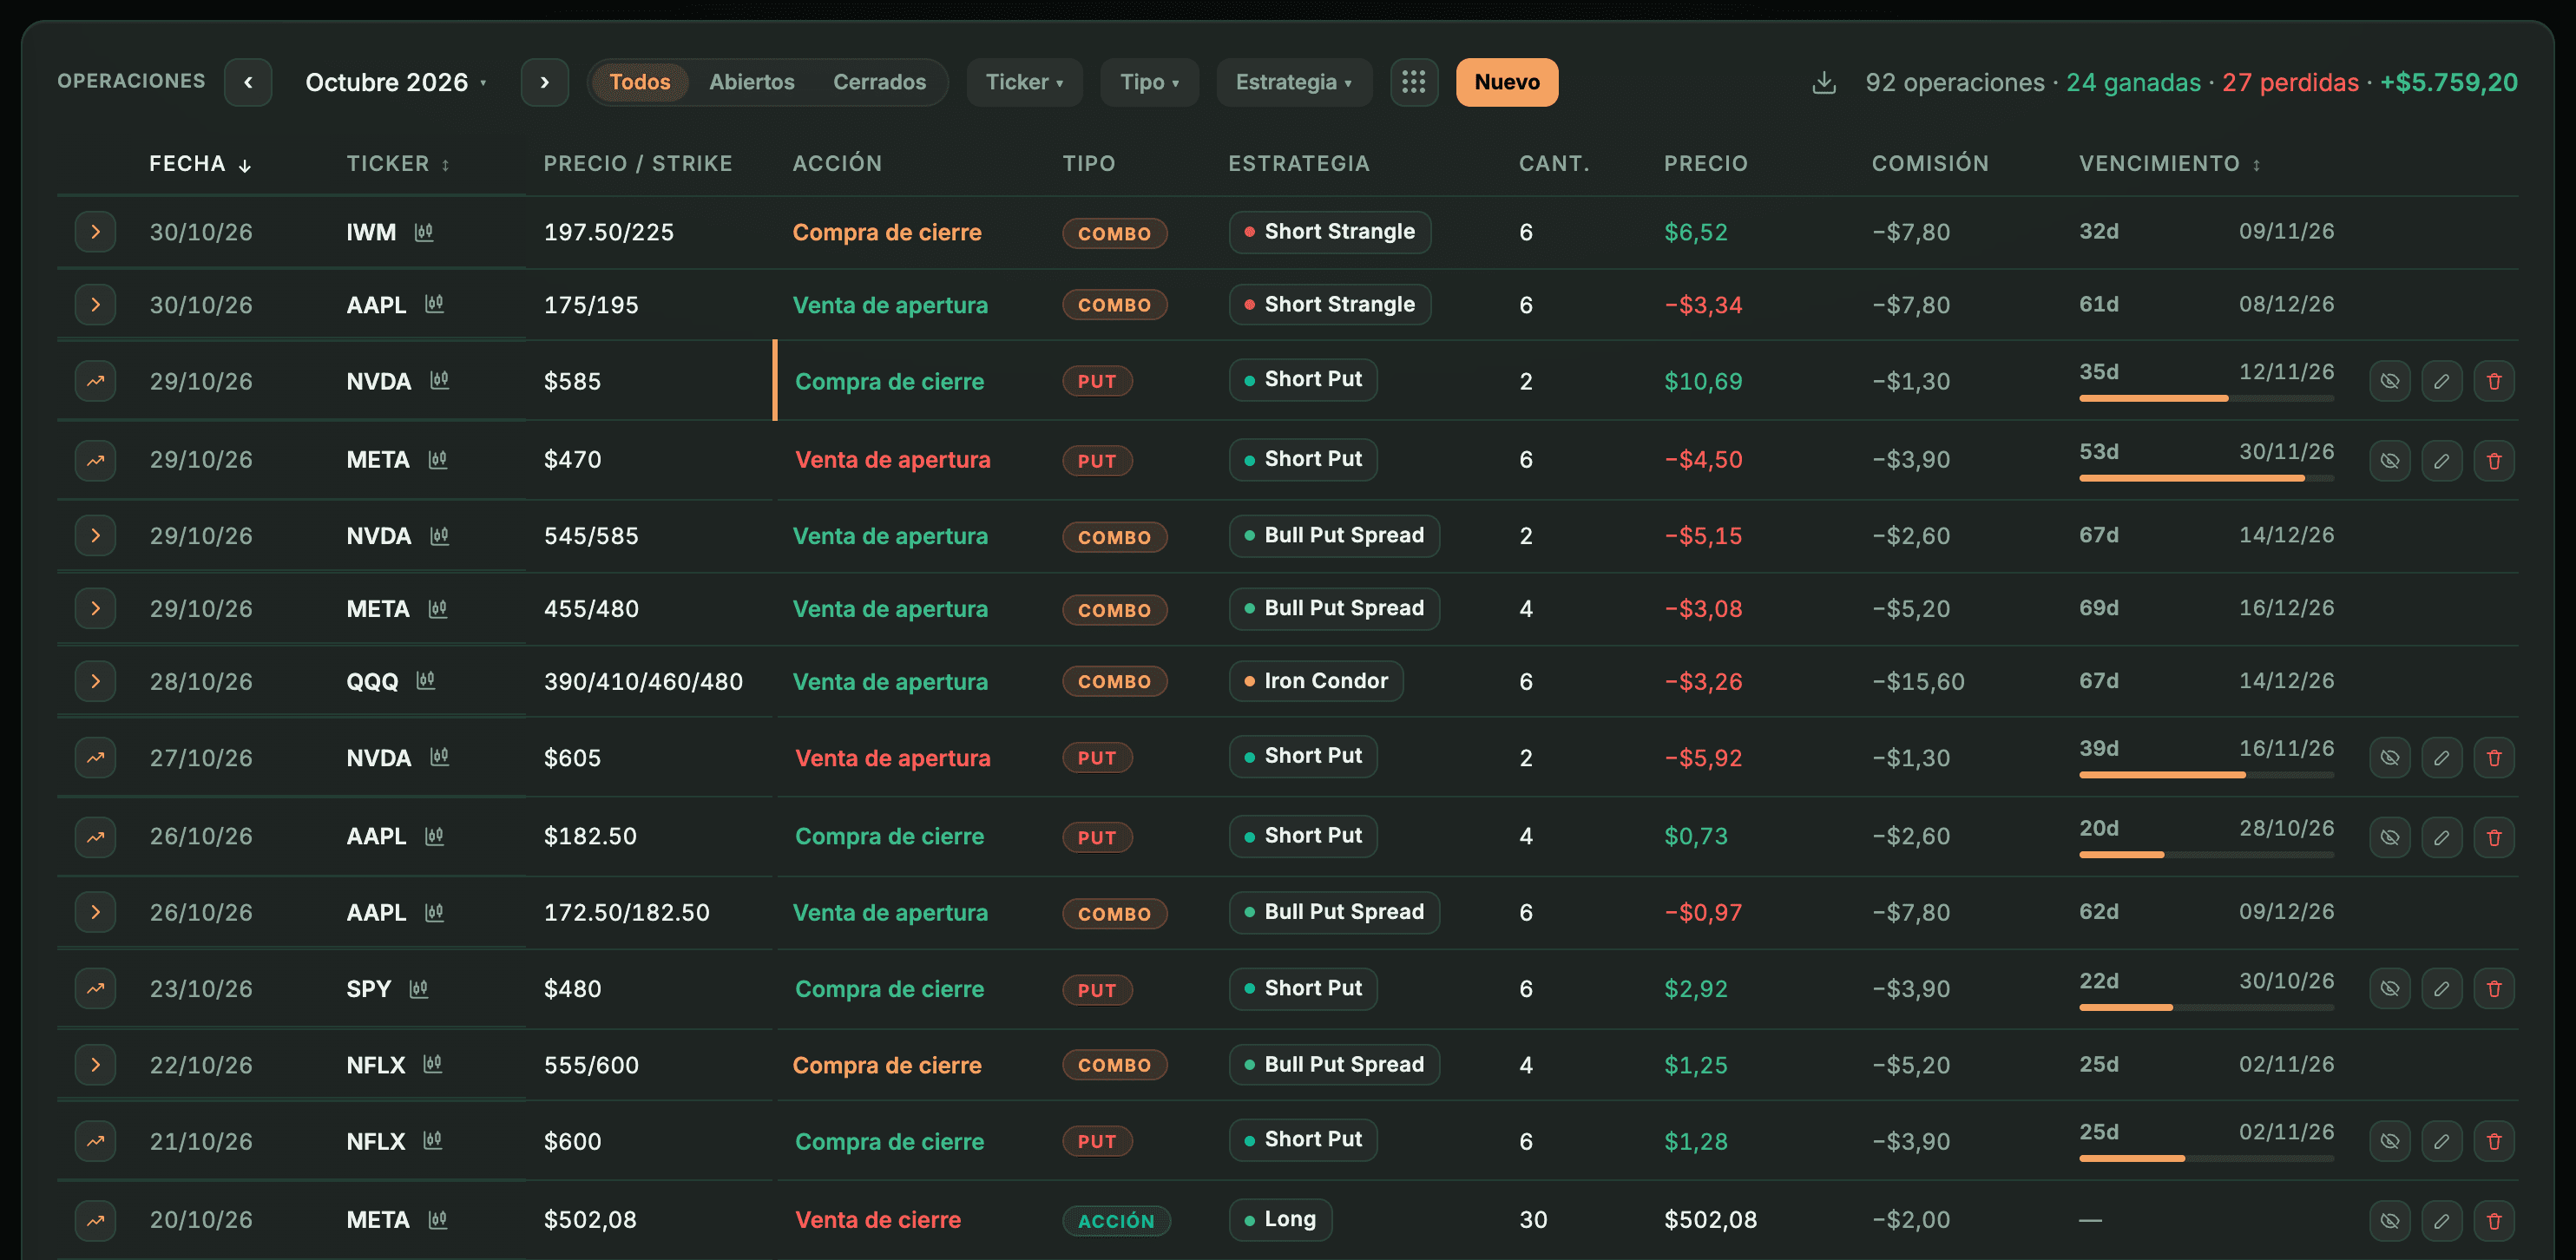Open the Ticker filter dropdown

pos(1024,82)
